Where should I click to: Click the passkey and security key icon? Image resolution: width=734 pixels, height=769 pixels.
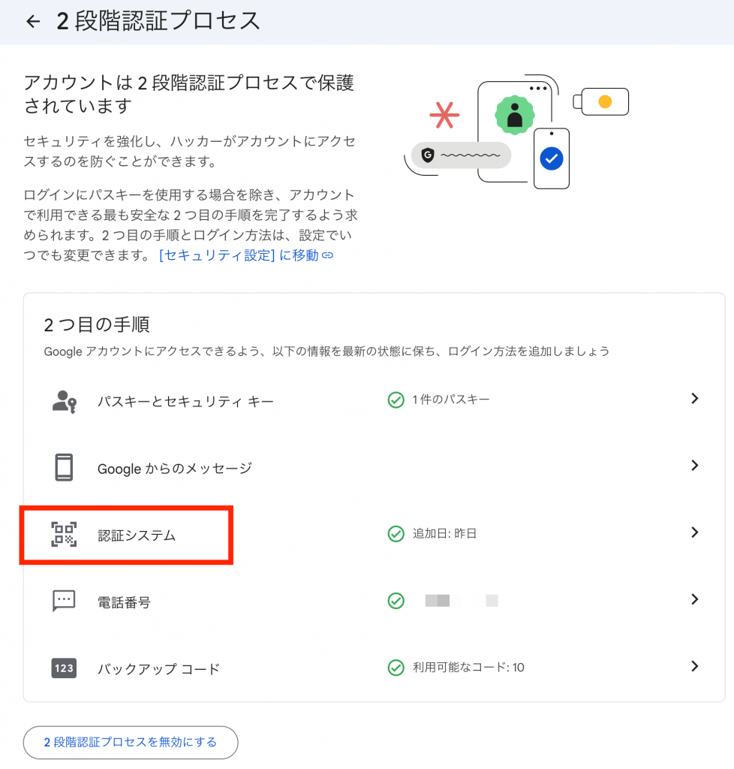64,401
